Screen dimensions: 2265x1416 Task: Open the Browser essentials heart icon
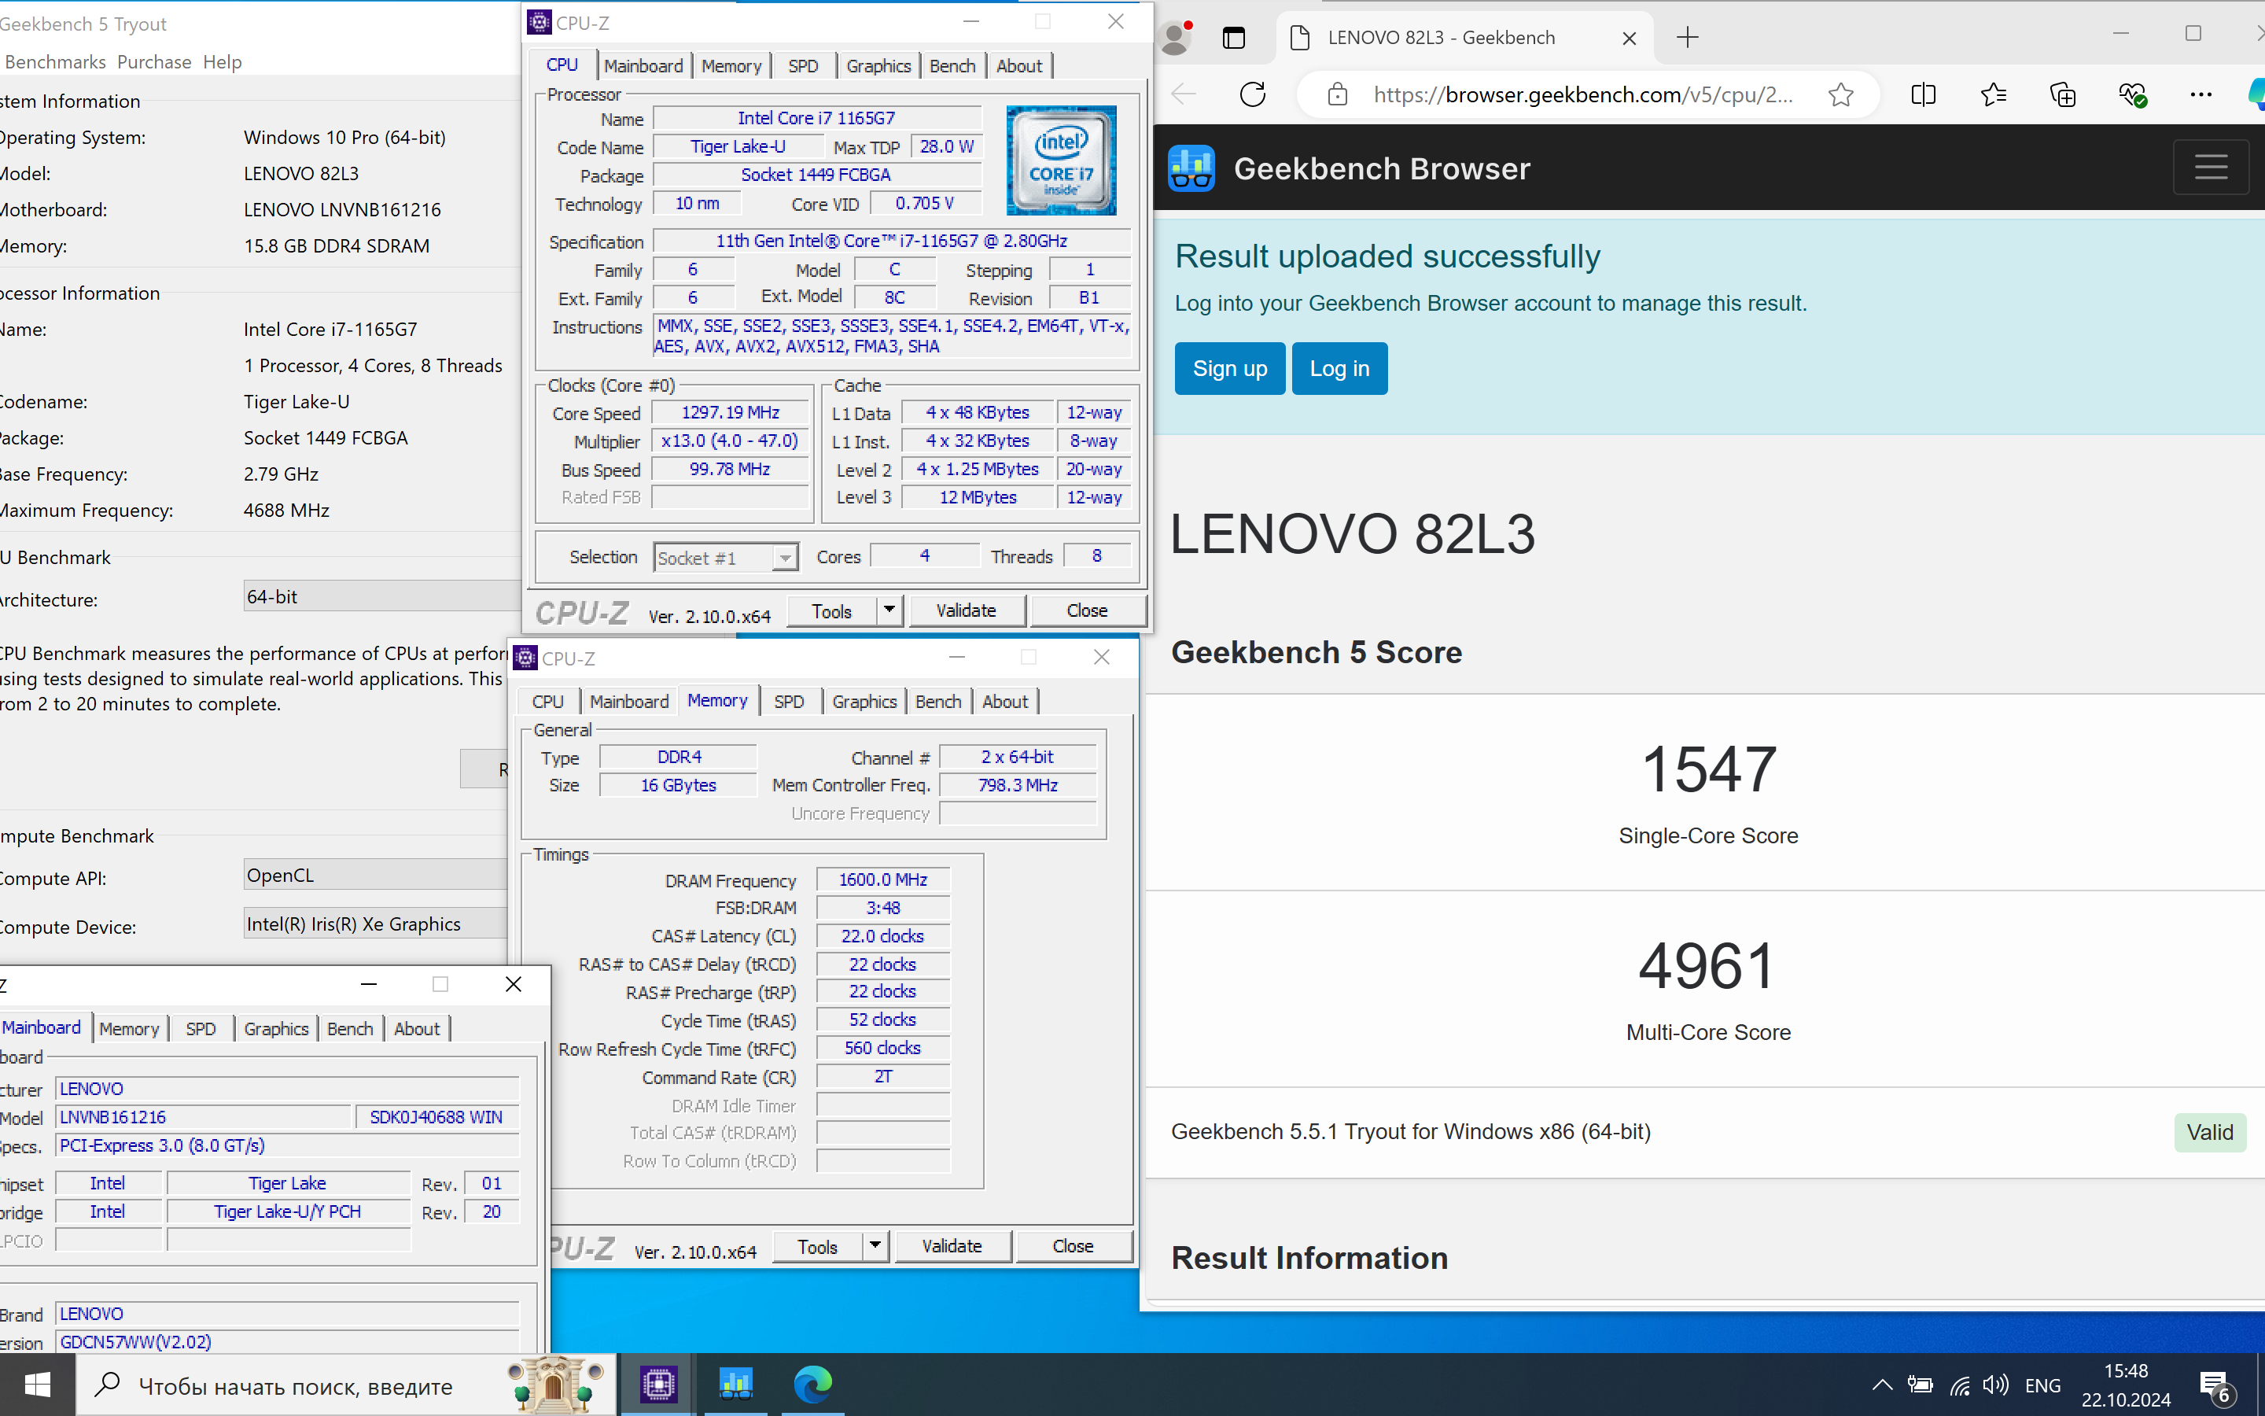click(2132, 94)
